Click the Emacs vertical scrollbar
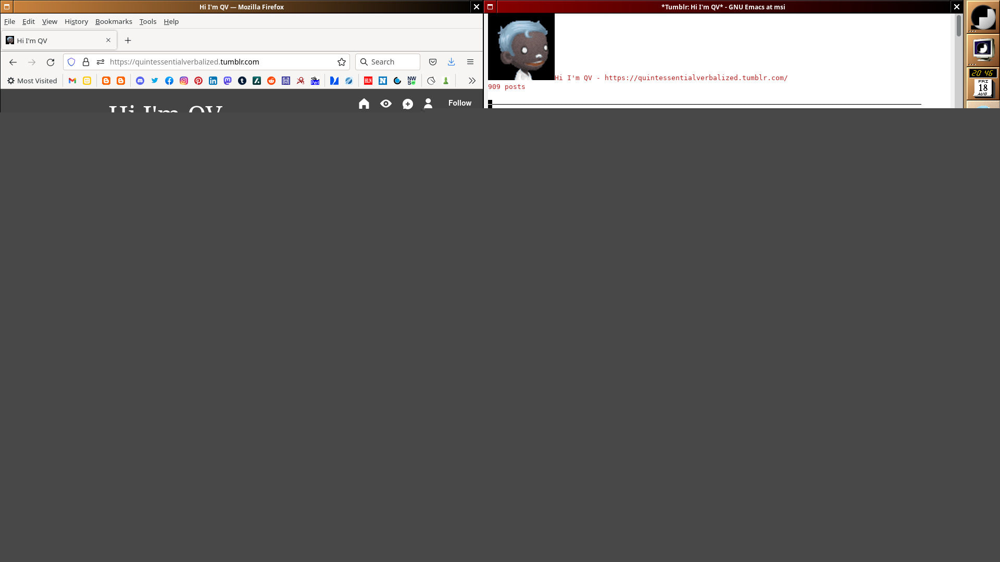Viewport: 1000px width, 562px height. 959,26
